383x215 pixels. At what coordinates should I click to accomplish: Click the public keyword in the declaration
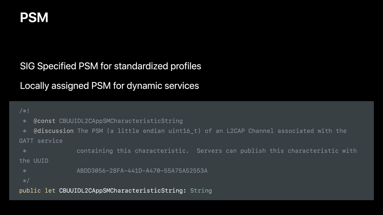pos(30,190)
